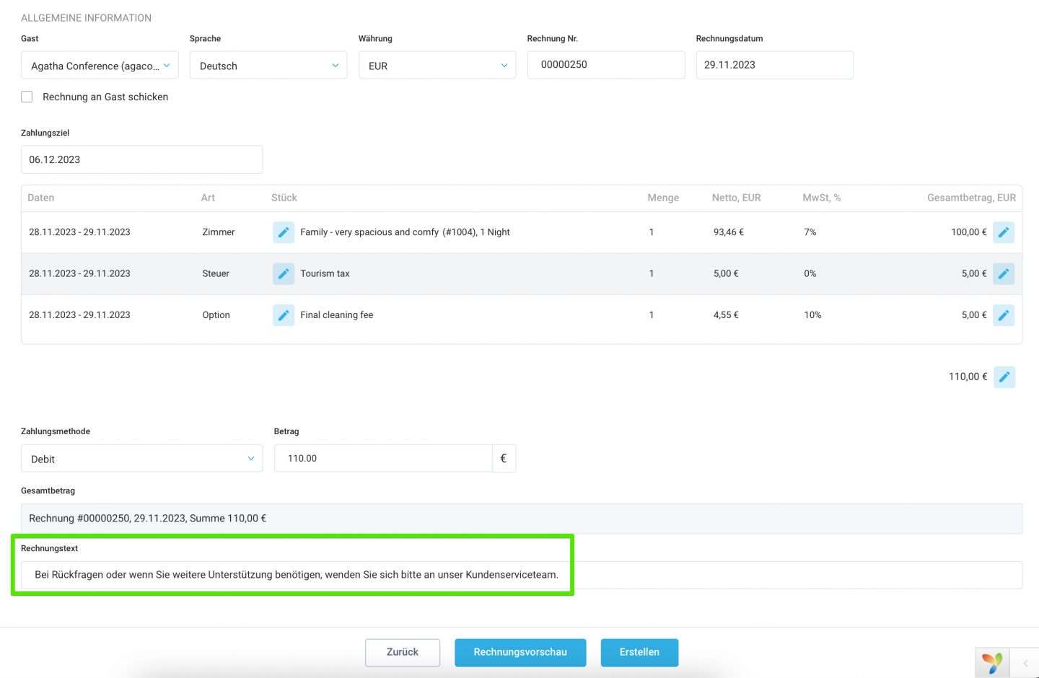Click the 93,46 € netto value
Screen dimensions: 1039x678
click(x=729, y=232)
